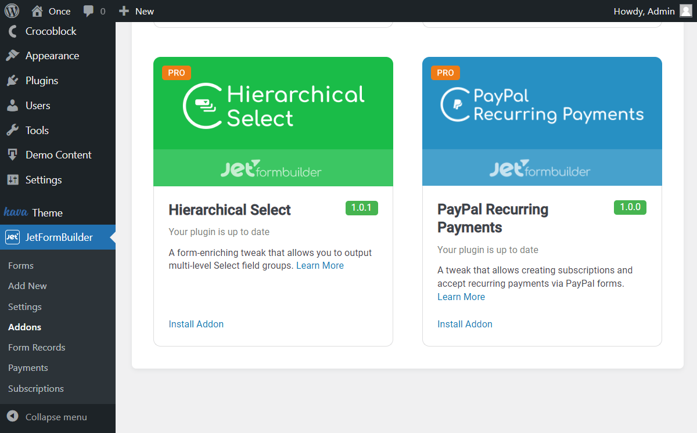Click the admin avatar thumbnail

click(x=687, y=10)
